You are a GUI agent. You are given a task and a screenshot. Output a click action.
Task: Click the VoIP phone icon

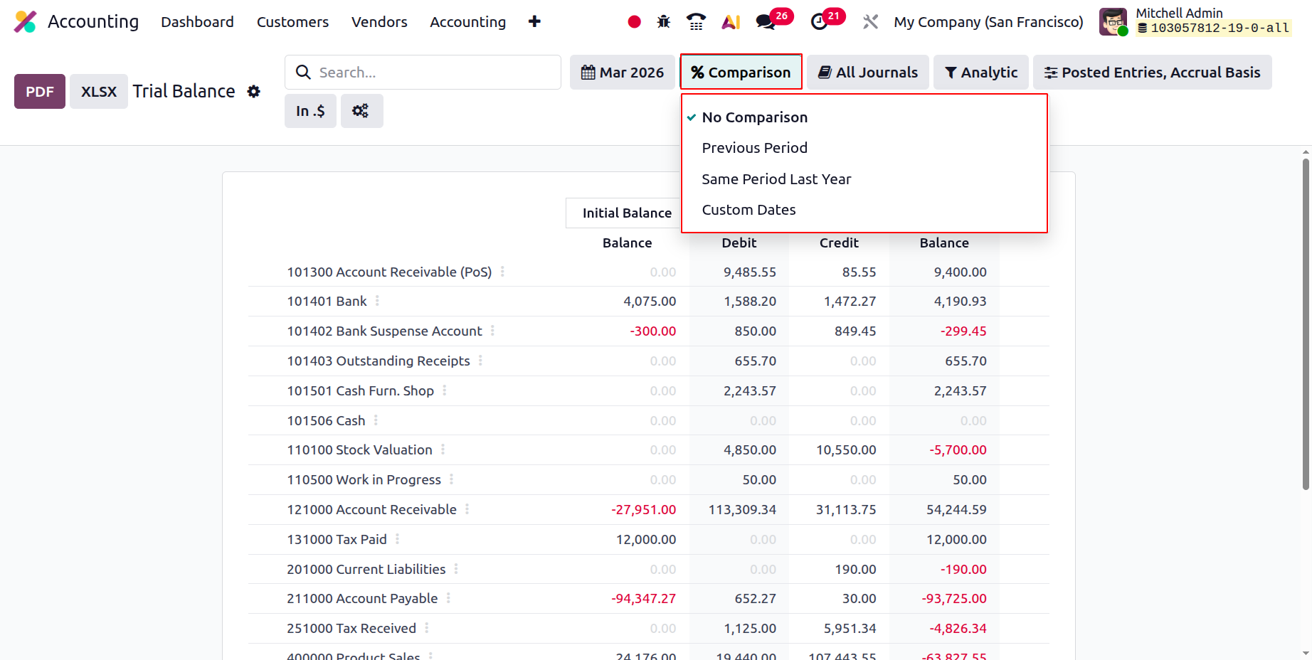click(x=696, y=22)
